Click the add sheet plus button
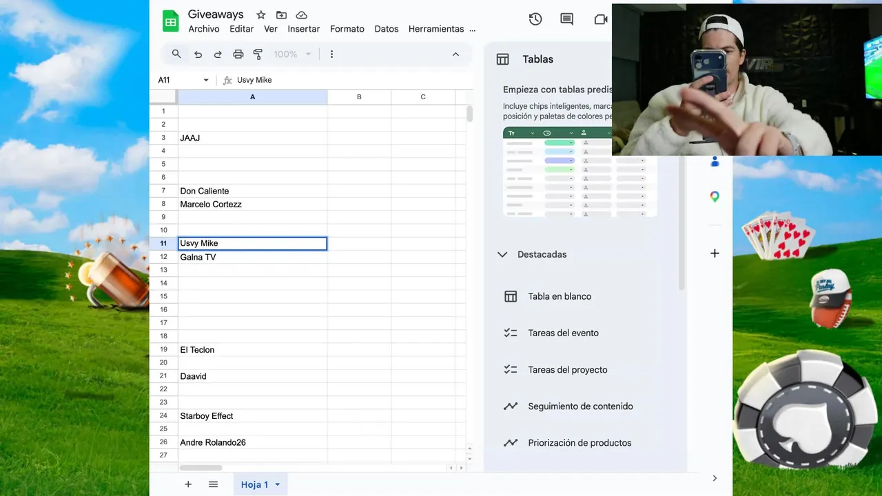Image resolution: width=882 pixels, height=496 pixels. click(x=188, y=484)
